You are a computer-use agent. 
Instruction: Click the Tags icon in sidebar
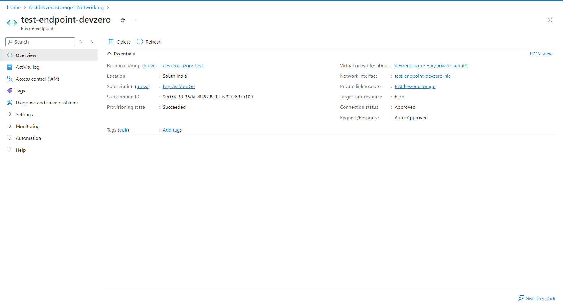click(10, 91)
